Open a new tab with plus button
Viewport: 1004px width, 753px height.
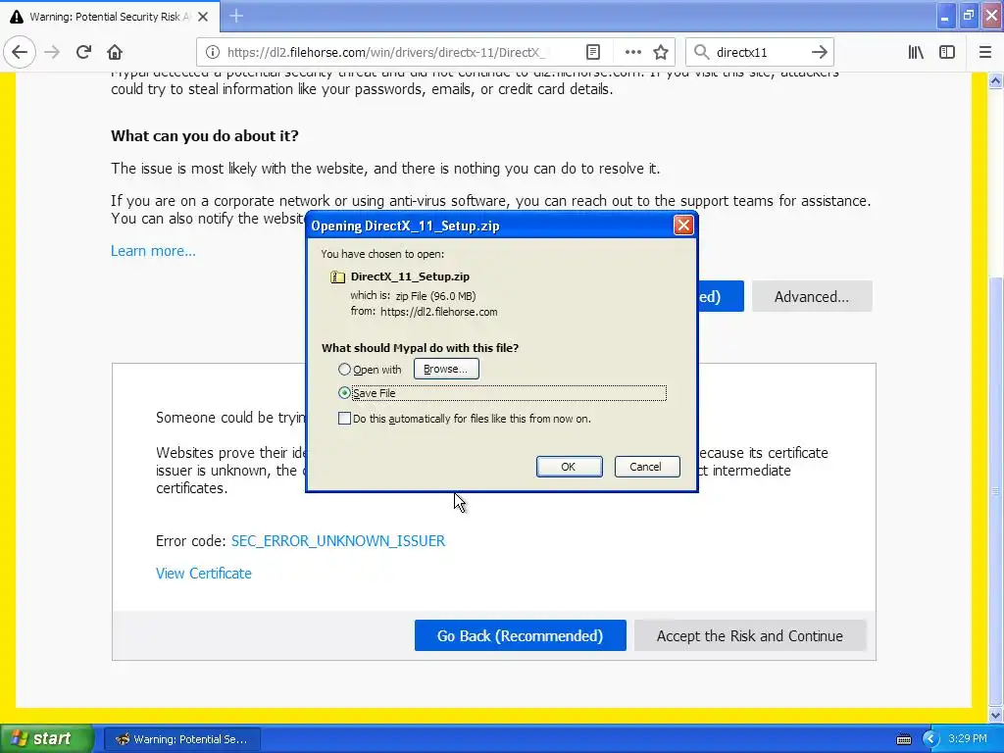pos(236,16)
